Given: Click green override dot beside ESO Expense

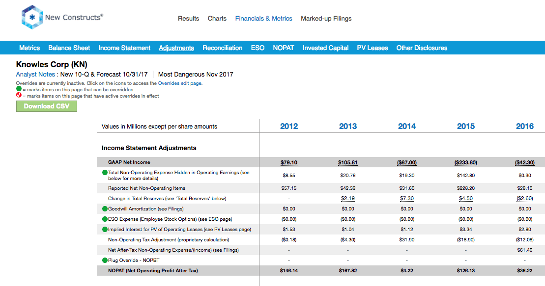Looking at the screenshot, I should (x=105, y=219).
